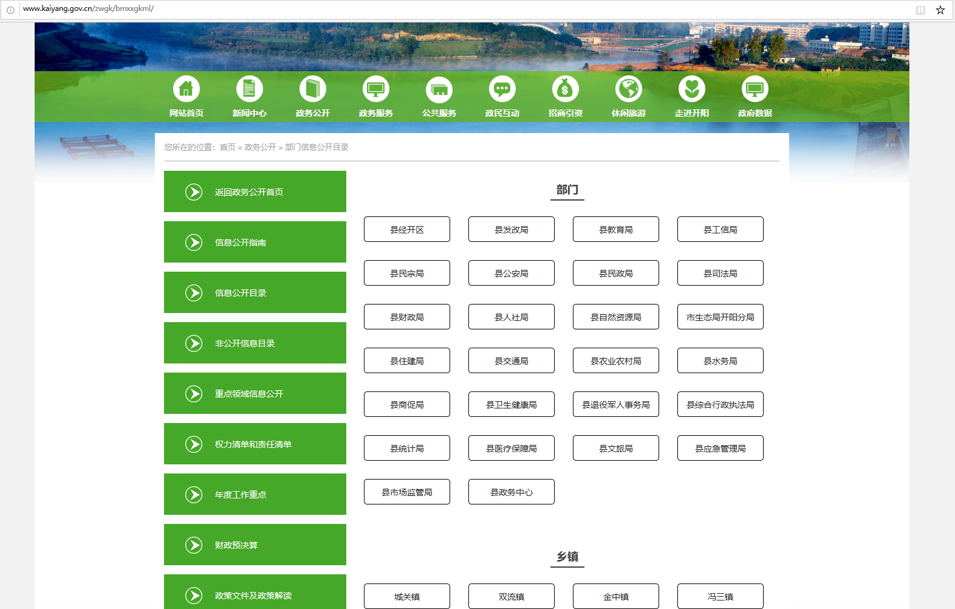Click the browser address bar URL
The height and width of the screenshot is (609, 955).
88,9
